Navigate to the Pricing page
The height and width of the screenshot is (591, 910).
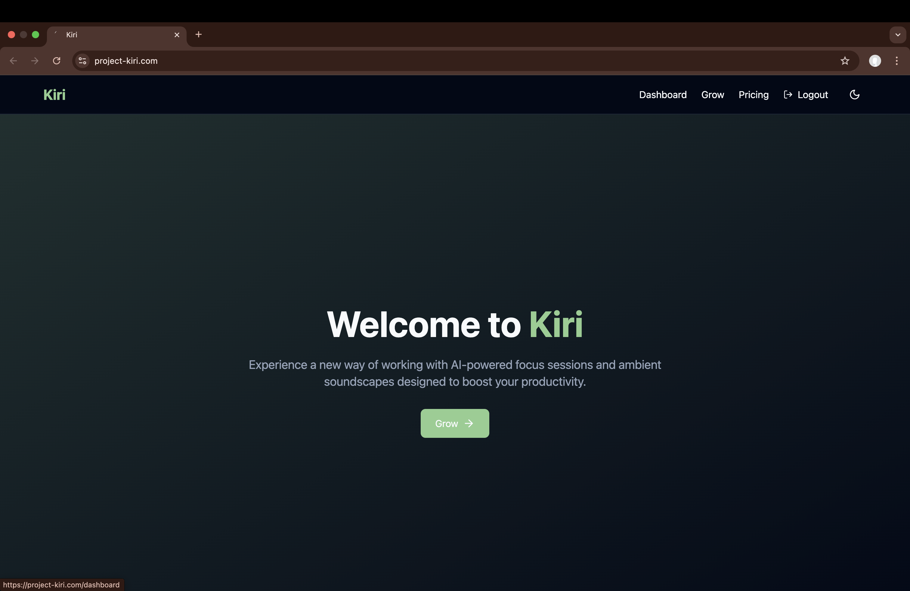[753, 94]
